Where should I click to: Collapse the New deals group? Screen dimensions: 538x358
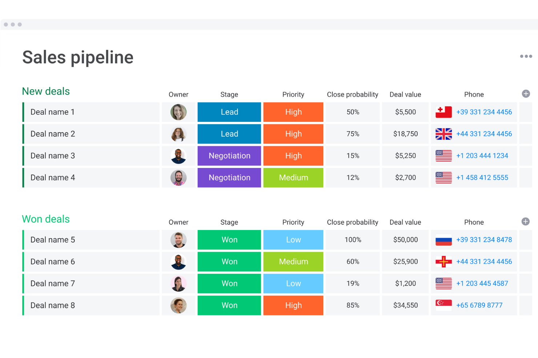pyautogui.click(x=45, y=91)
